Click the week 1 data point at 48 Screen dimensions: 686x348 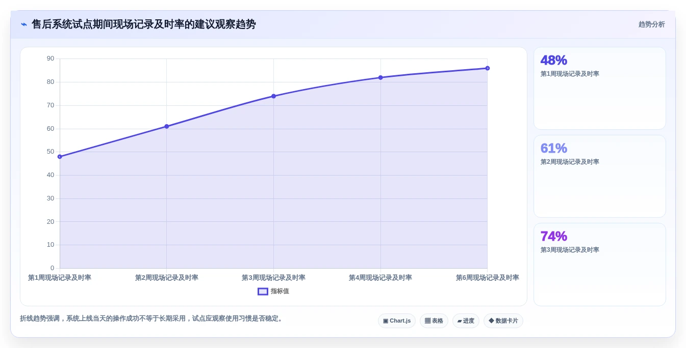[60, 157]
